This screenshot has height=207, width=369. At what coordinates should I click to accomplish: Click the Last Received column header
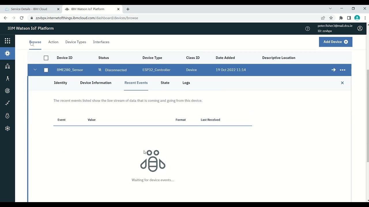tap(210, 120)
